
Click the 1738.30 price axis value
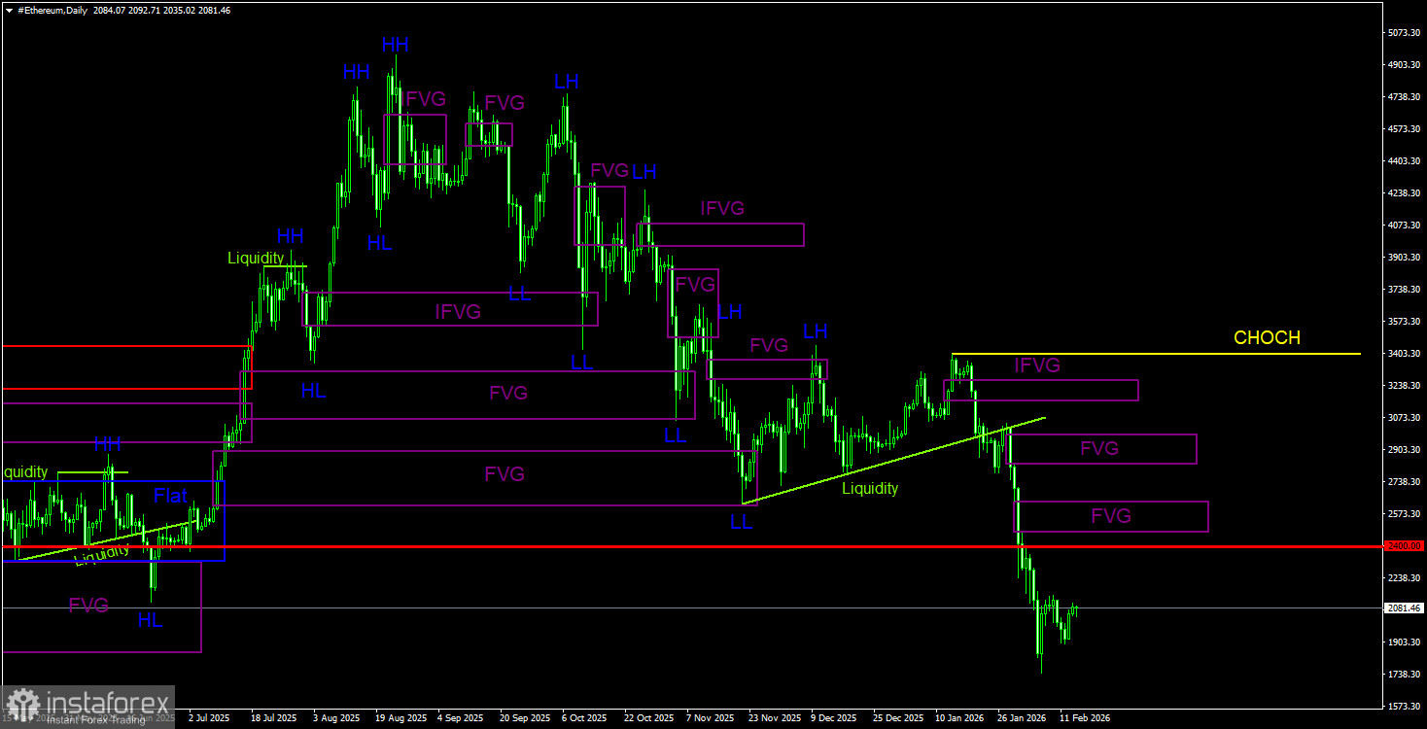pos(1405,675)
